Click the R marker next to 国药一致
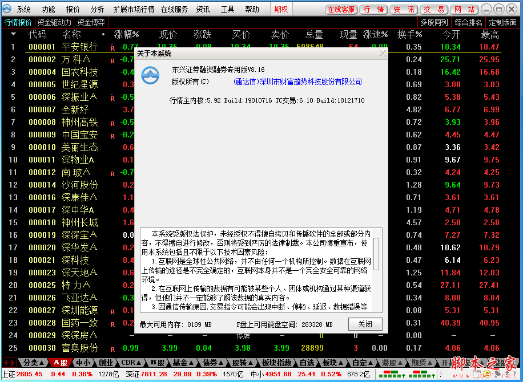 (x=112, y=324)
